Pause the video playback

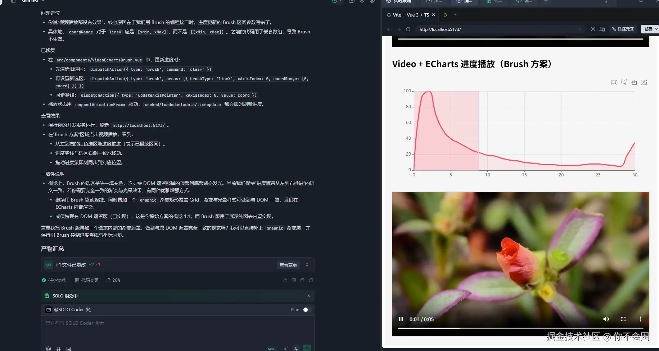click(x=401, y=319)
